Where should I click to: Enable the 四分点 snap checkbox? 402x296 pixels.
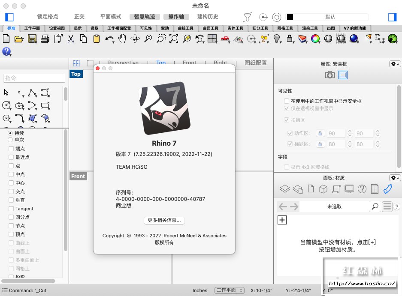(x=11, y=217)
